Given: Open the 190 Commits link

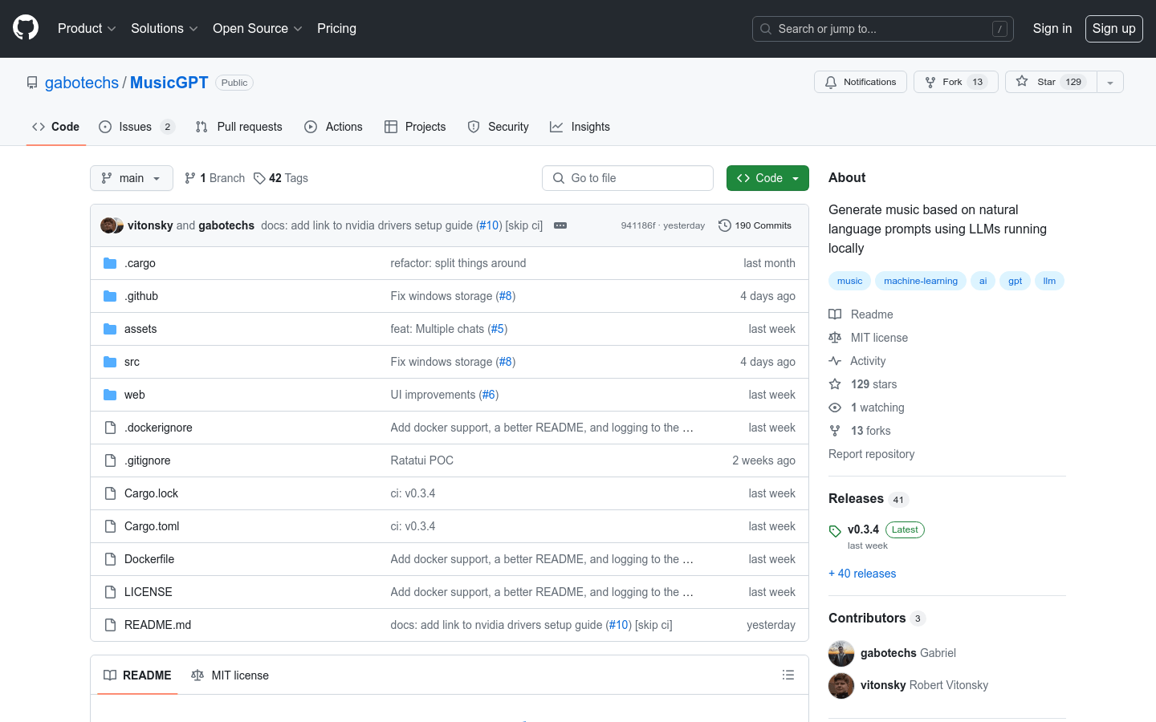Looking at the screenshot, I should tap(755, 225).
